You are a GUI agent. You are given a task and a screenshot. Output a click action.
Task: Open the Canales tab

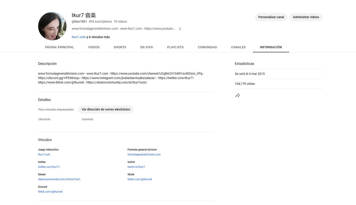pos(238,47)
